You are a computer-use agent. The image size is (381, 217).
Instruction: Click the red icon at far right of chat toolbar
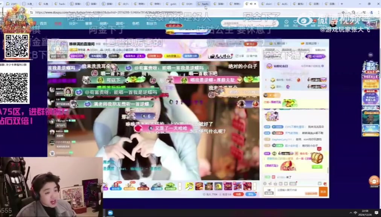[325, 184]
